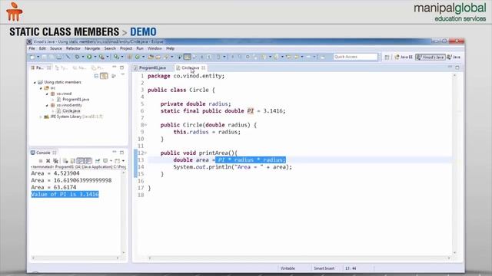The image size is (492, 276).
Task: Select the Console view tab
Action: (x=43, y=153)
